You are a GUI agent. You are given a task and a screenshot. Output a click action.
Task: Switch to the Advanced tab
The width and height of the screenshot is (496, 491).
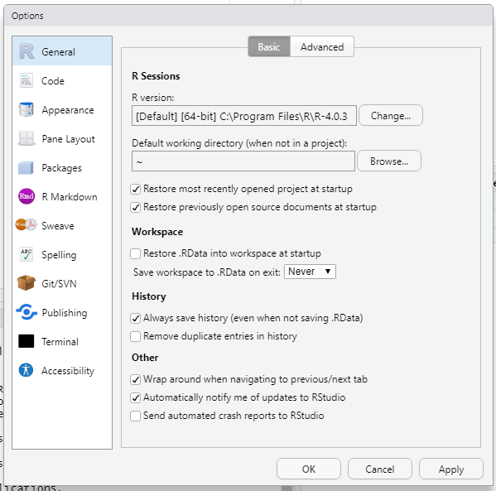pos(322,47)
